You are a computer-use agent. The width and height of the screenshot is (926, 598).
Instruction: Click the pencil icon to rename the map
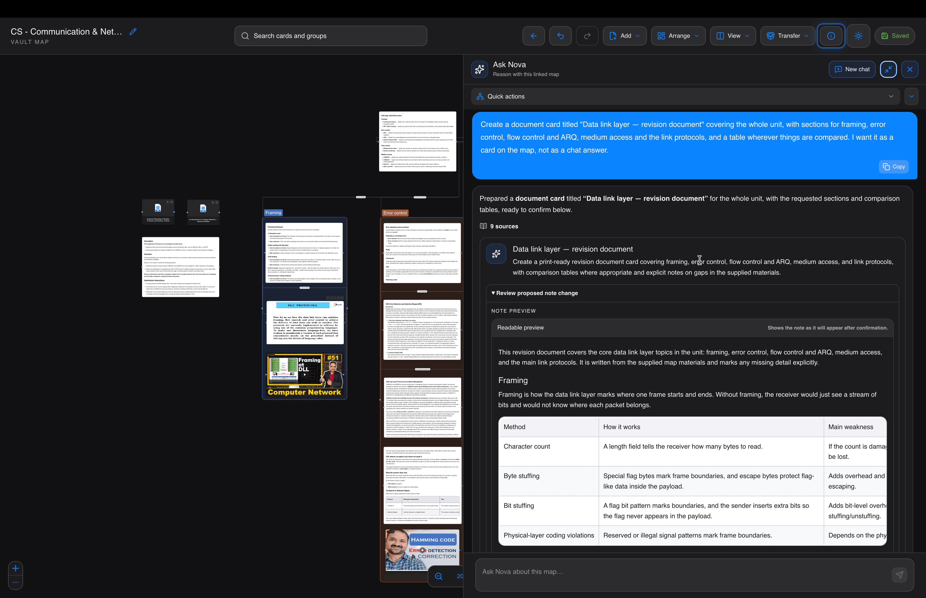133,32
